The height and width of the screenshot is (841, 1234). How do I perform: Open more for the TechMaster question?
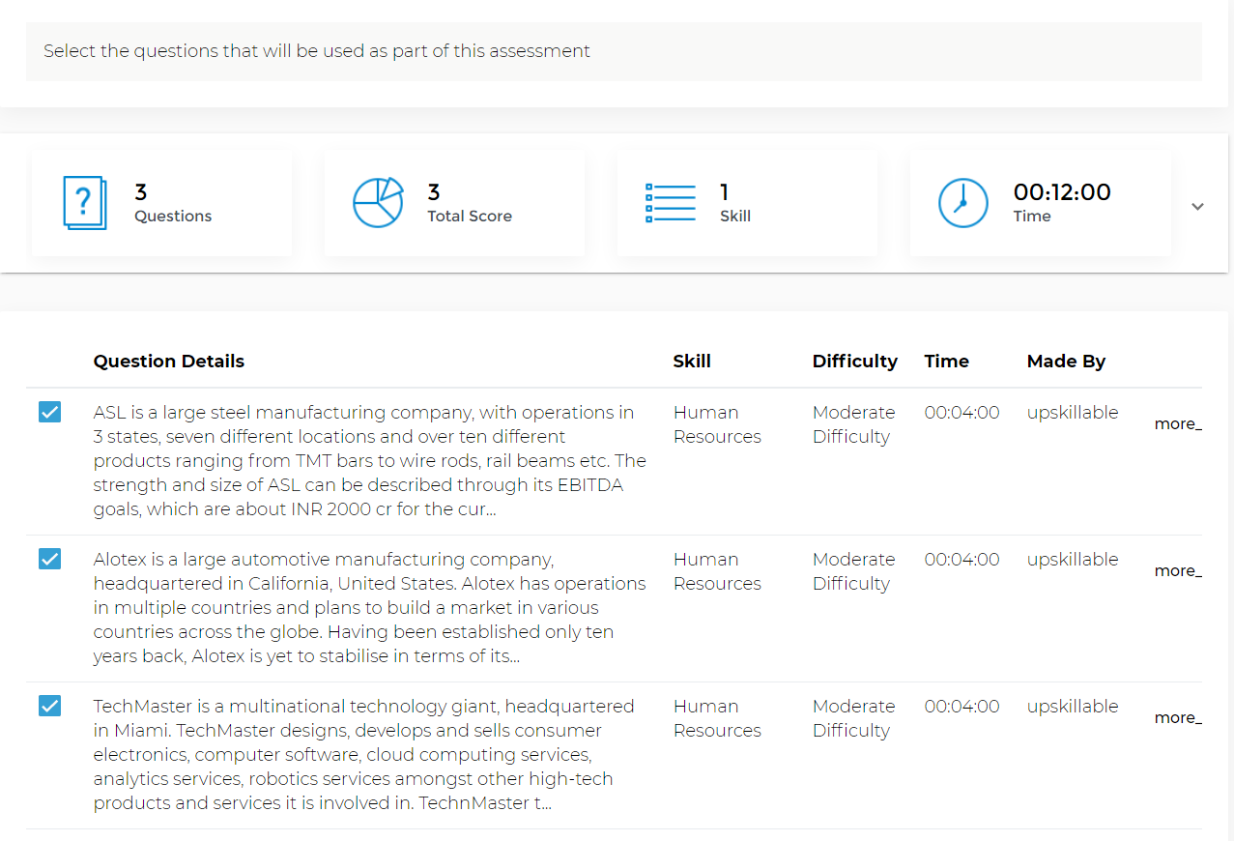coord(1178,717)
